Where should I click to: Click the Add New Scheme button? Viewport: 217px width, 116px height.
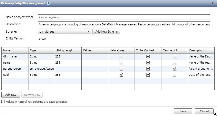(x=106, y=32)
